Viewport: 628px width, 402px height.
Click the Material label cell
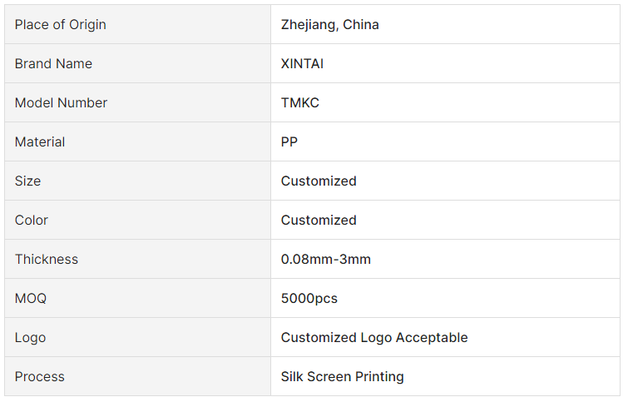(x=137, y=141)
